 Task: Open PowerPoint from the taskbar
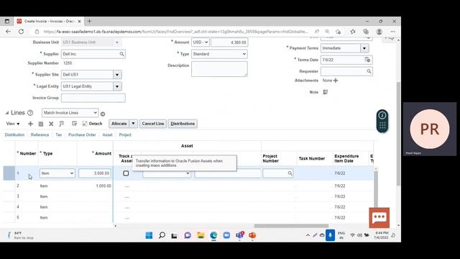252,235
